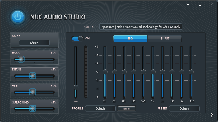The height and width of the screenshot is (122, 218).
Task: Open the MODE selector showing Music
Action: pos(34,43)
